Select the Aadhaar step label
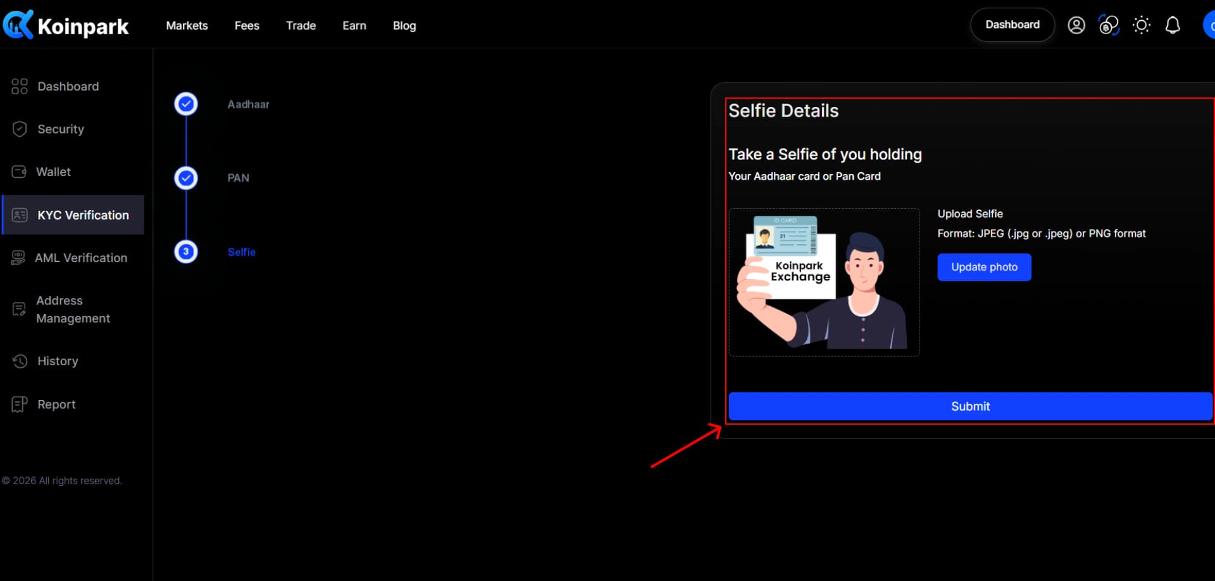This screenshot has height=581, width=1215. tap(248, 104)
